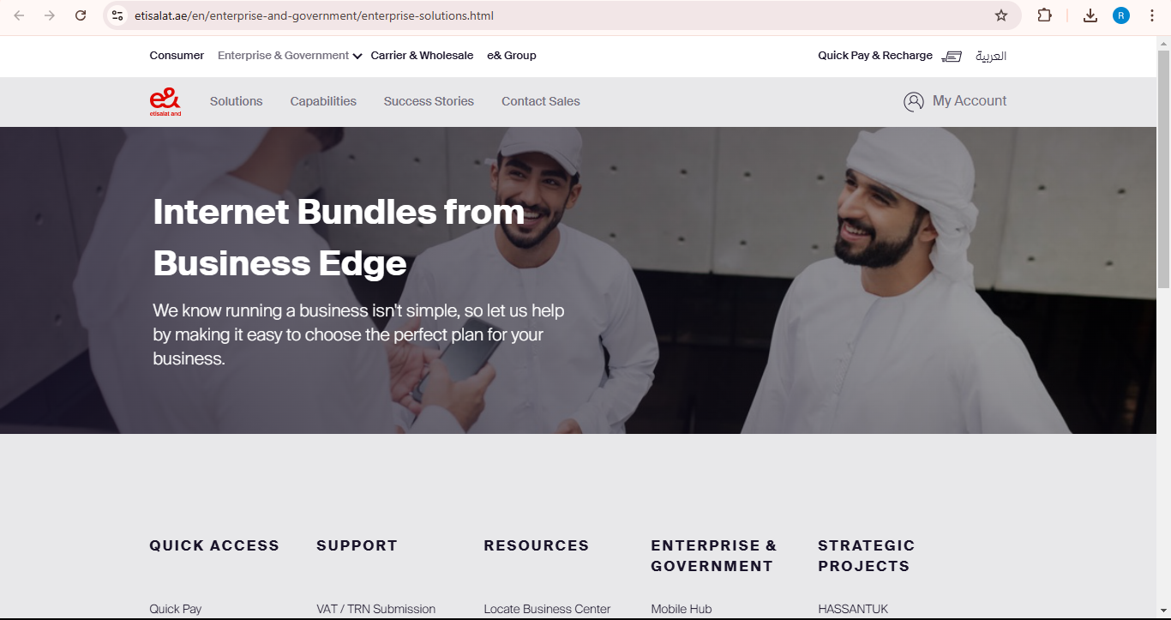Open the browser Downloads icon
1171x620 pixels.
coord(1090,15)
